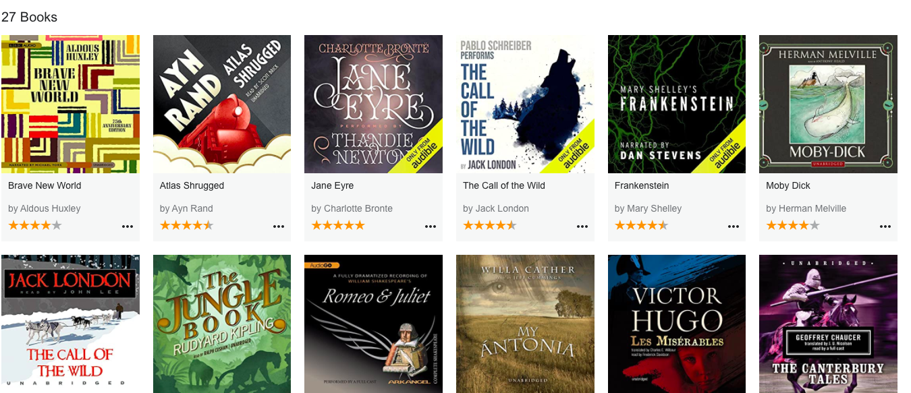Select the Moby Dick star rating
911x393 pixels.
tap(793, 225)
